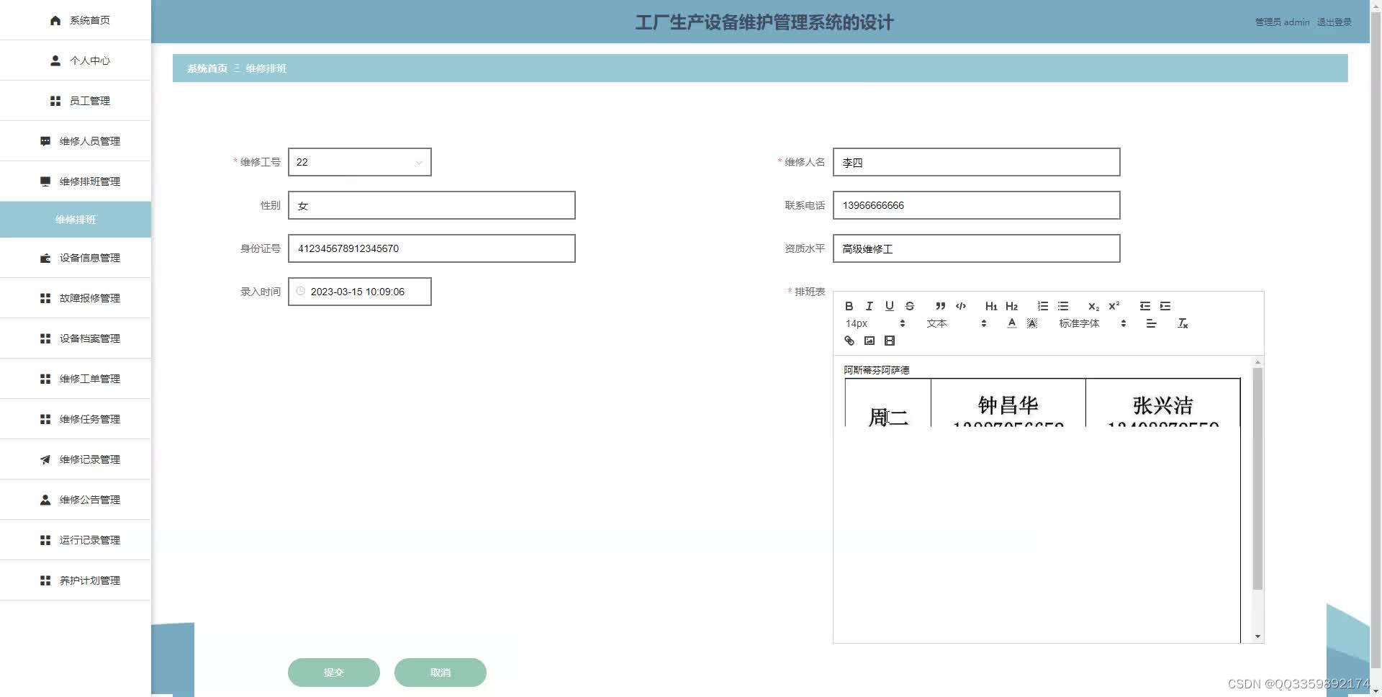Open the text color picker
The width and height of the screenshot is (1382, 697).
tap(1011, 323)
